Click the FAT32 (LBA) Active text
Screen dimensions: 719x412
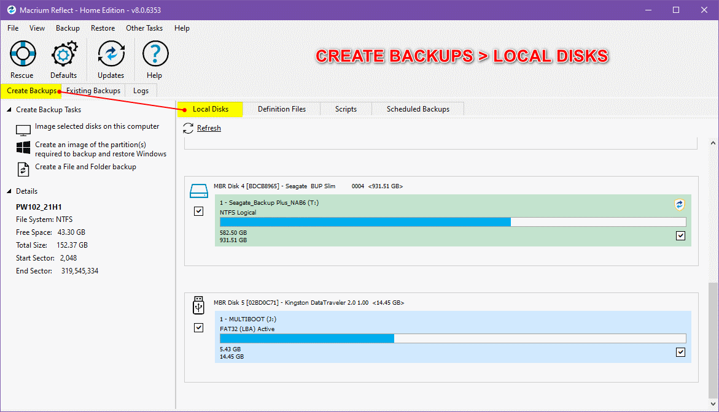[247, 329]
